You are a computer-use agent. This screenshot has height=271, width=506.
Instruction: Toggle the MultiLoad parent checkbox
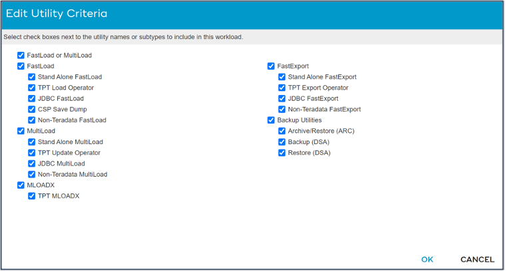tap(21, 131)
